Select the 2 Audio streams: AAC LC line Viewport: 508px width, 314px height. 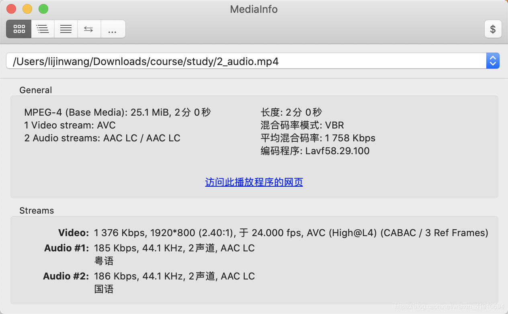coord(102,138)
